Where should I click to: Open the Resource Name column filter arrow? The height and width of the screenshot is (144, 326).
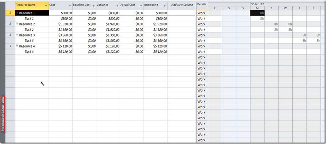click(x=46, y=6)
